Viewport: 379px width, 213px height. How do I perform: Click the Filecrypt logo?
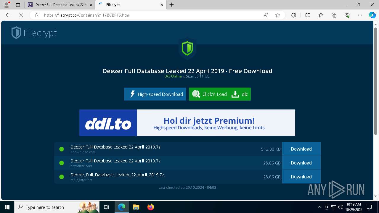click(34, 33)
